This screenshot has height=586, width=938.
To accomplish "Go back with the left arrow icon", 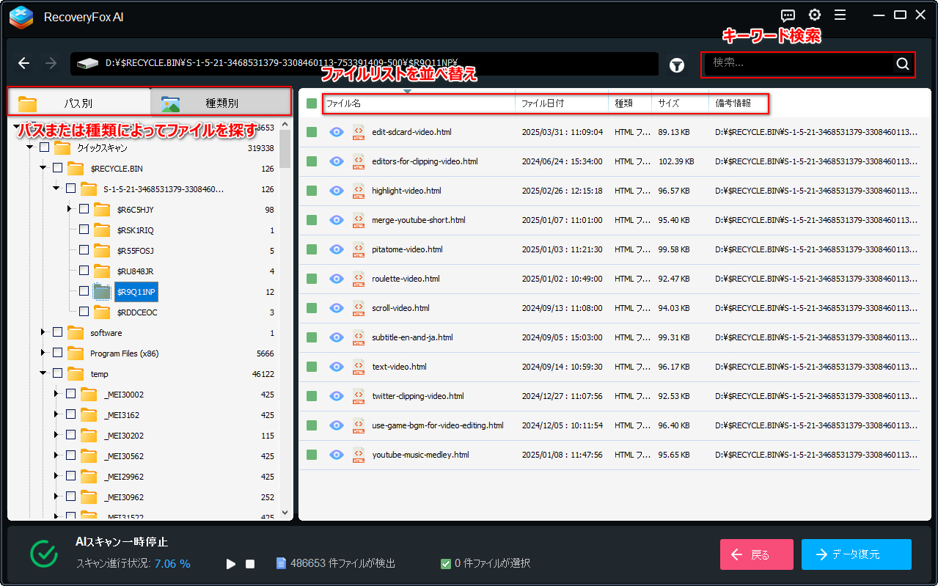I will coord(24,64).
